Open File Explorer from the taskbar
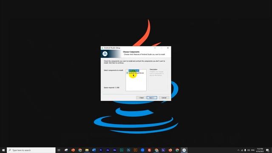Viewport: 272px width, 153px height. 87,150
